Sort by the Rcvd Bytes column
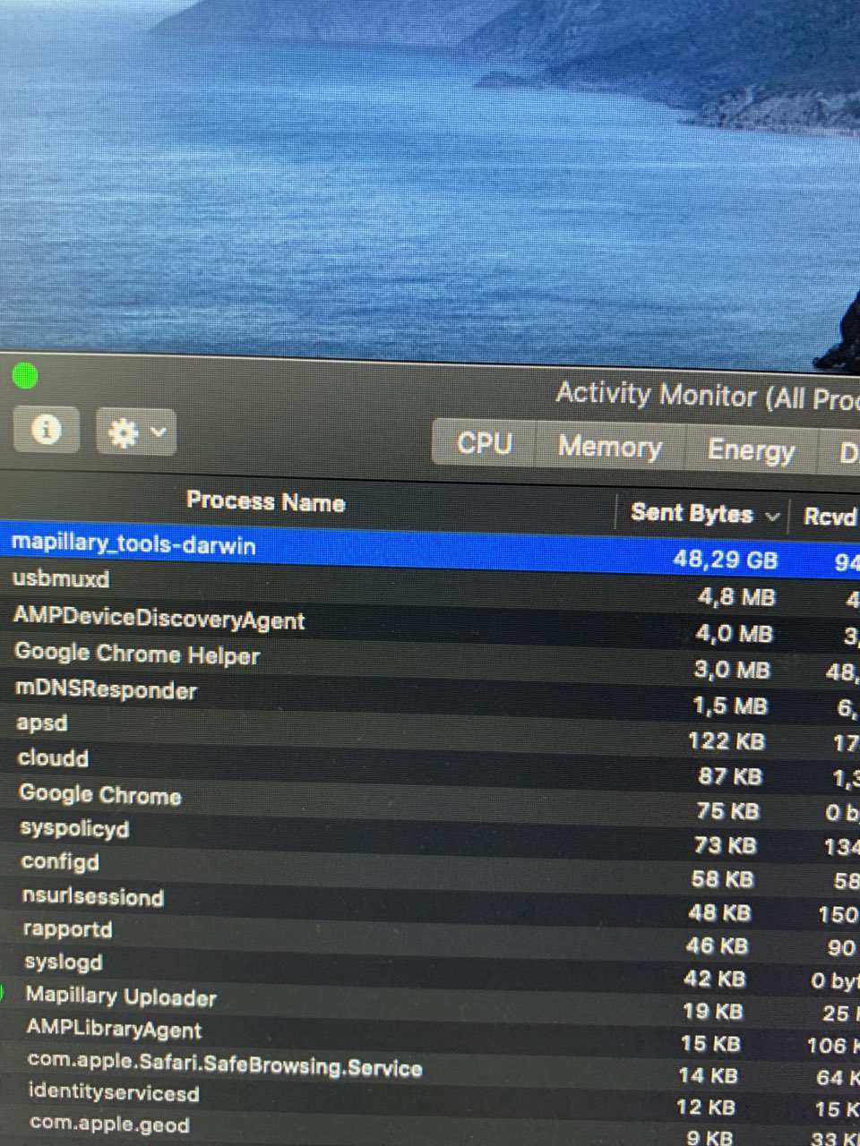 point(830,517)
